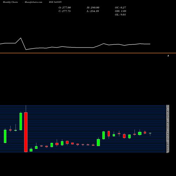
Task: Click the 'OH: 1.08' reading
Action: 120,11
